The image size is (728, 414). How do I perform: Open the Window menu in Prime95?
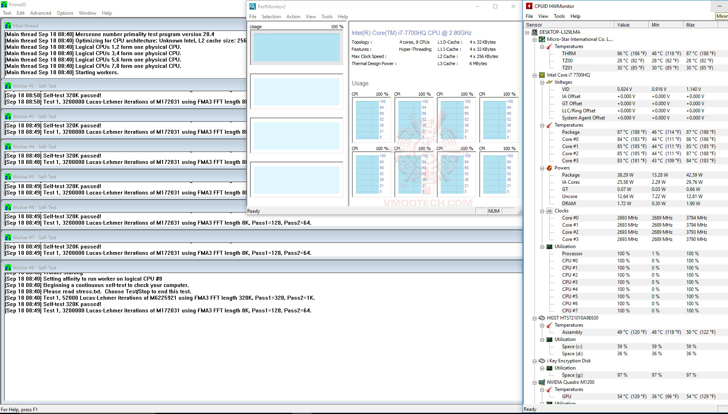pos(88,13)
